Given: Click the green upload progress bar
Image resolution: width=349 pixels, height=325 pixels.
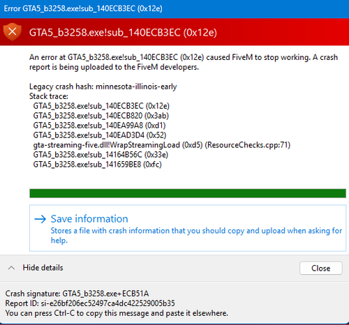Looking at the screenshot, I should click(188, 193).
